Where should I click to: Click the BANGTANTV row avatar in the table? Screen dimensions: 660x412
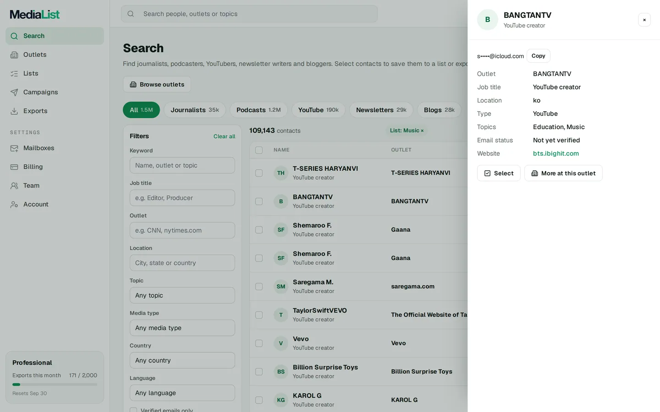point(281,201)
